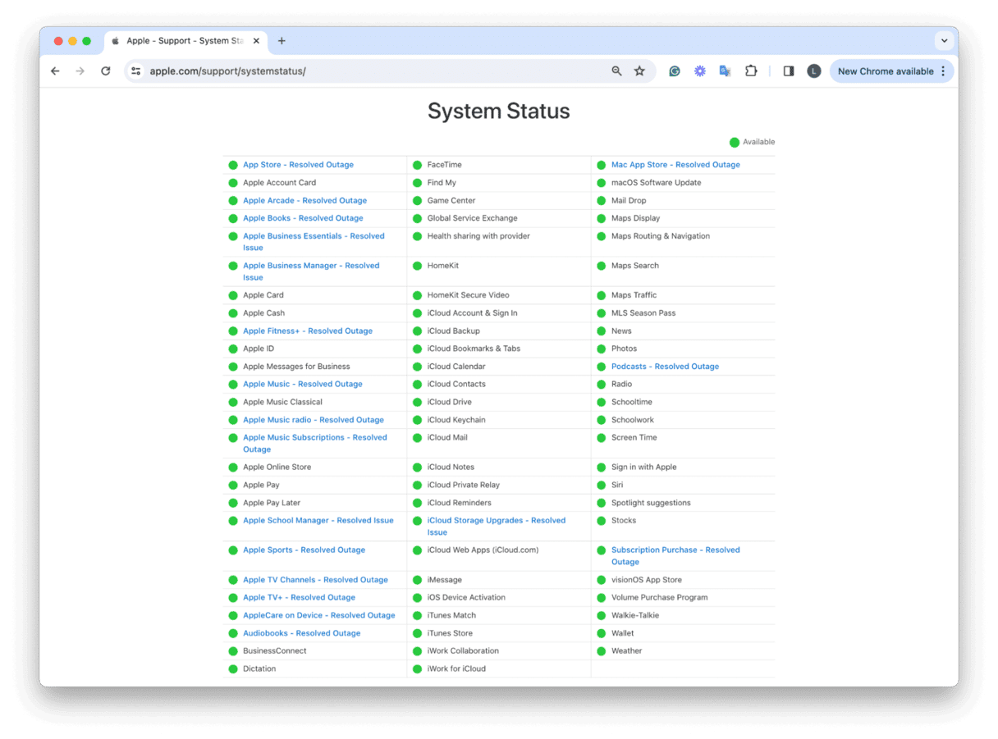Open the browser side panel icon
This screenshot has height=739, width=998.
pyautogui.click(x=788, y=71)
